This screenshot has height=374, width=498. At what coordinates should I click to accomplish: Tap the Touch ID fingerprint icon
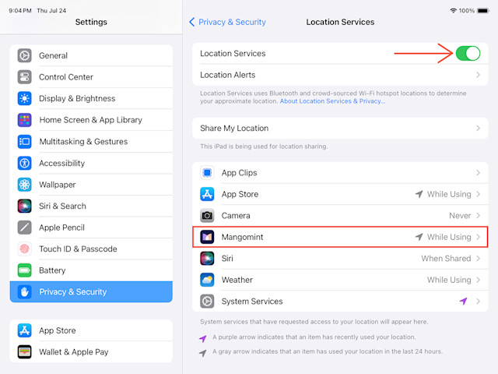(24, 249)
